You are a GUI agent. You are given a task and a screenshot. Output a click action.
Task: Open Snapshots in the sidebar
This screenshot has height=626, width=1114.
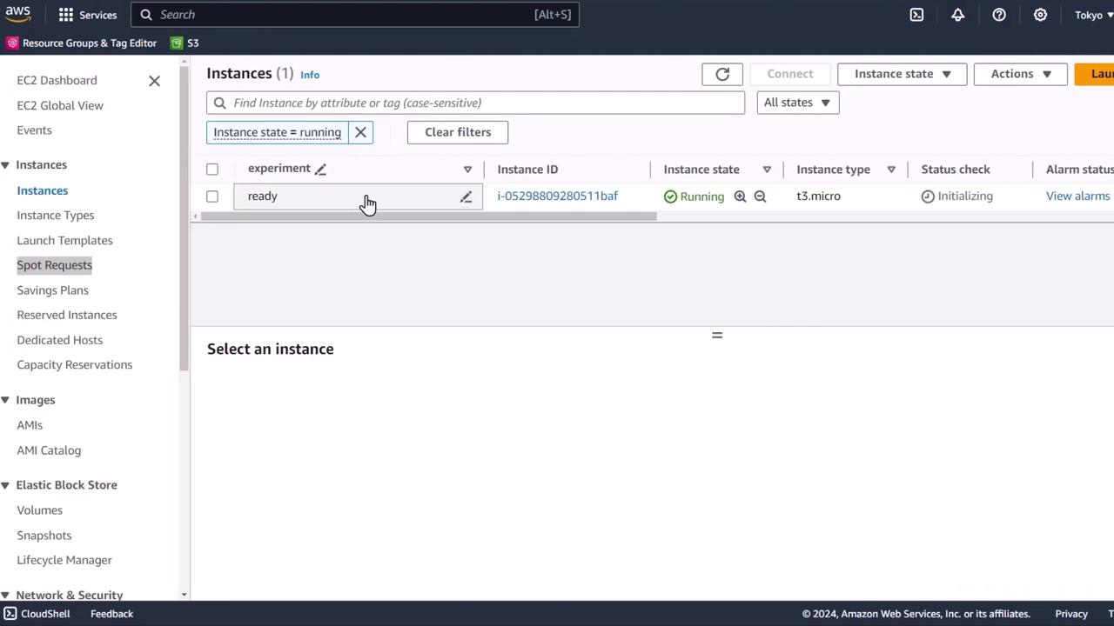coord(44,536)
